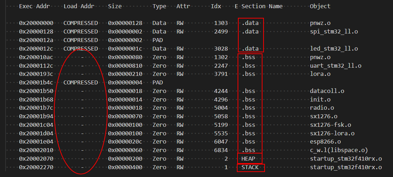The width and height of the screenshot is (393, 177).
Task: Click object name uart_stm32_ll.o
Action: pyautogui.click(x=336, y=66)
